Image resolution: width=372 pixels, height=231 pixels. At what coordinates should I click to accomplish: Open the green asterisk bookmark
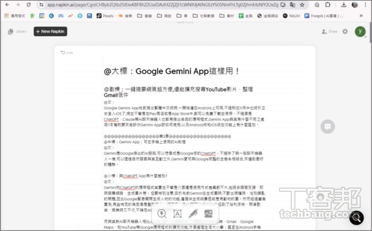tap(32, 16)
